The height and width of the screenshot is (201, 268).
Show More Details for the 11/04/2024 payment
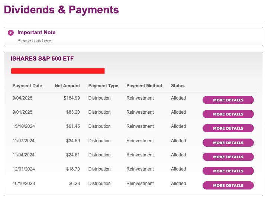coord(228,157)
